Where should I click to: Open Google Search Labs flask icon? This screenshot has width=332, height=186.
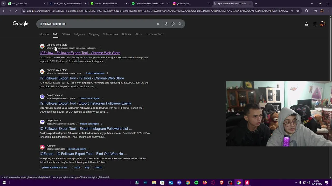click(x=306, y=24)
